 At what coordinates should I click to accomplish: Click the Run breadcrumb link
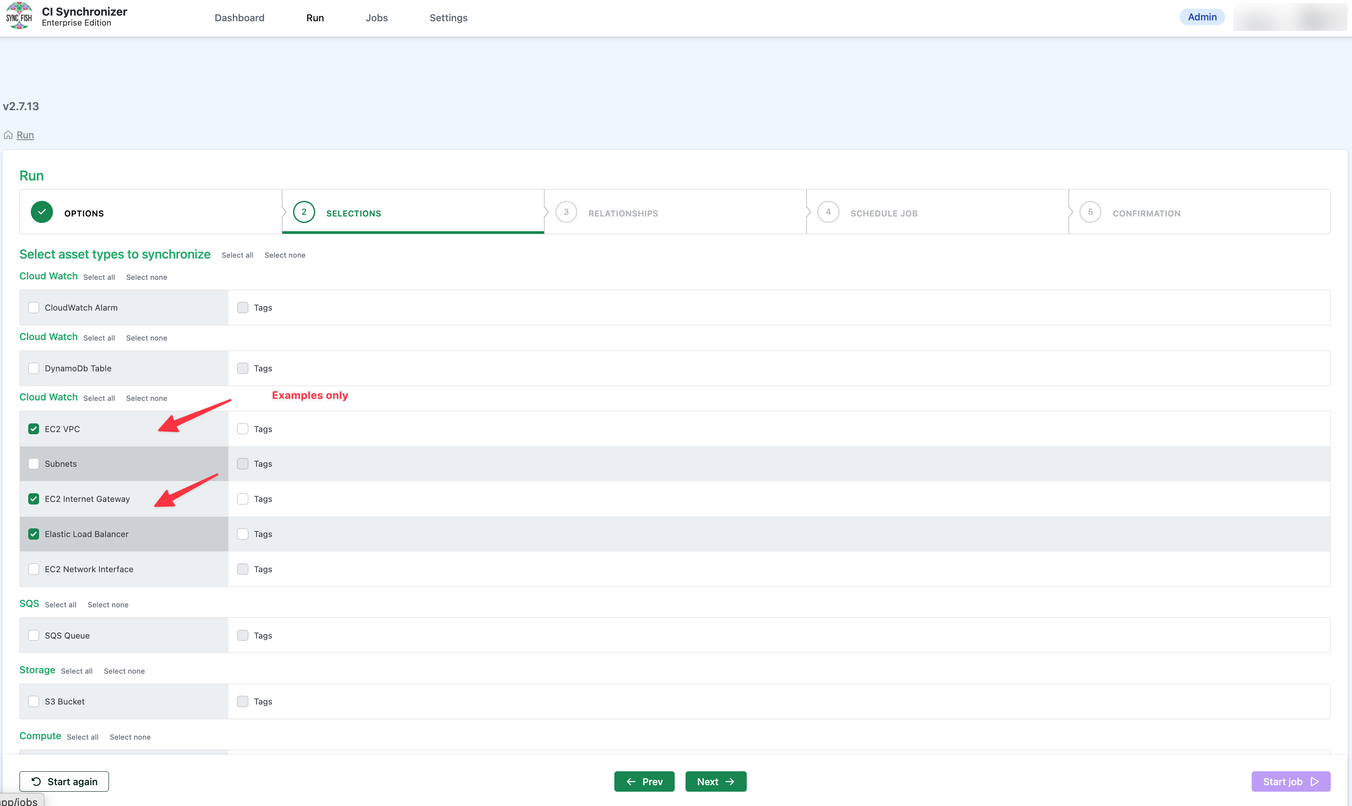click(x=25, y=135)
